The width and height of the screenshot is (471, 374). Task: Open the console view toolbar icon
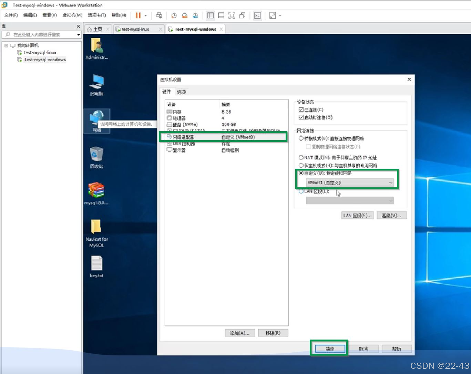pos(257,15)
